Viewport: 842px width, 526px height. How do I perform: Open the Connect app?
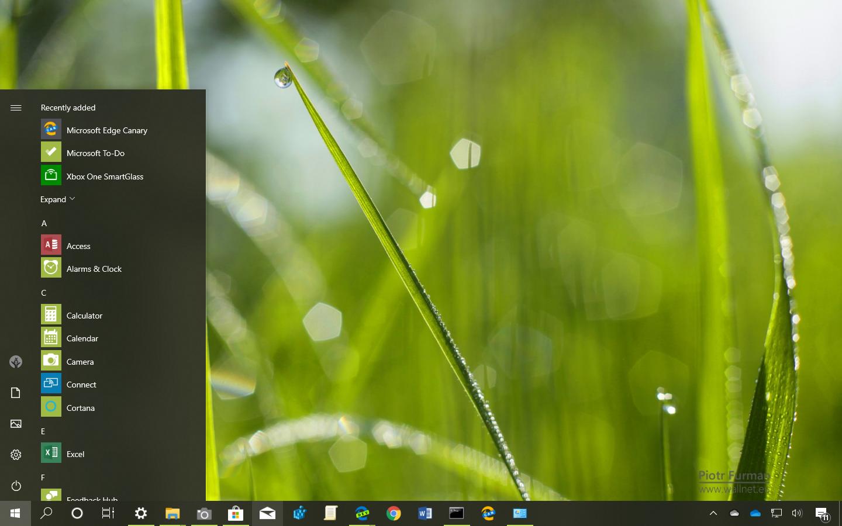pyautogui.click(x=81, y=384)
